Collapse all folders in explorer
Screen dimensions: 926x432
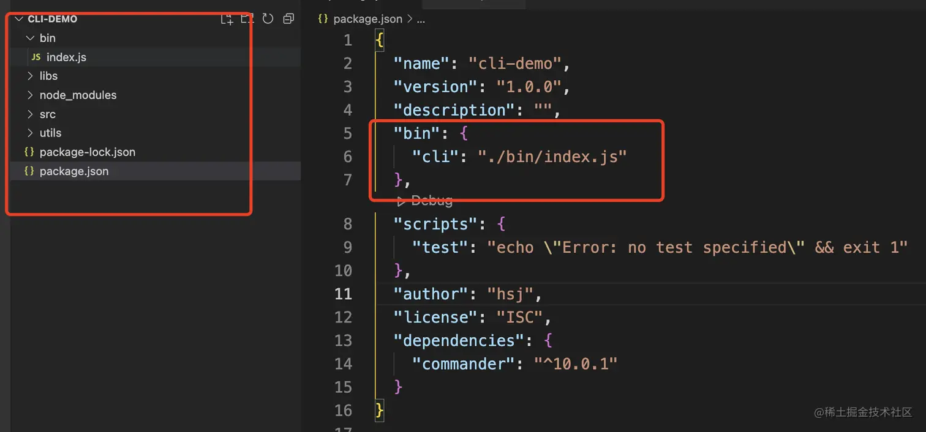click(288, 19)
